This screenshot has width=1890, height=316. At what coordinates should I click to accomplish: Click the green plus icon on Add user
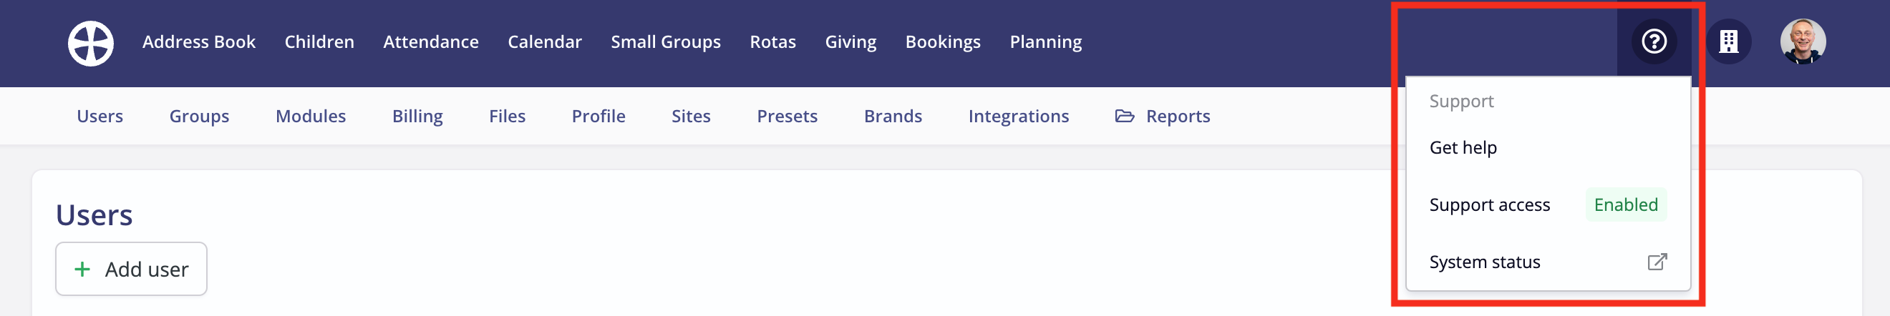click(x=83, y=269)
